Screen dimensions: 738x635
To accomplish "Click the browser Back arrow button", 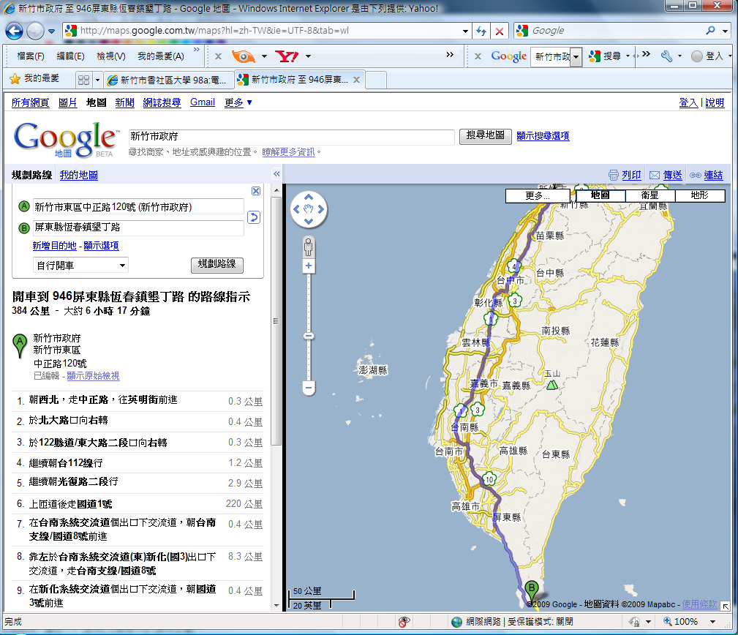I will point(14,31).
